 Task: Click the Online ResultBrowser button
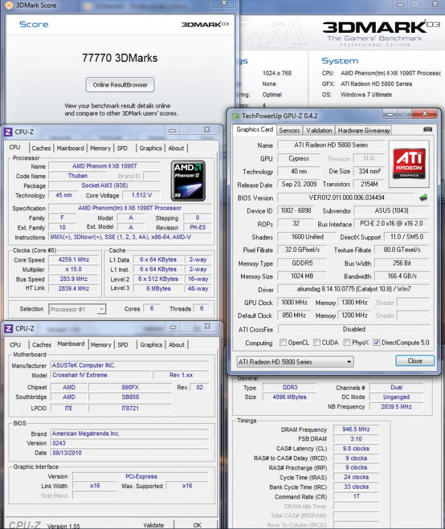121,85
